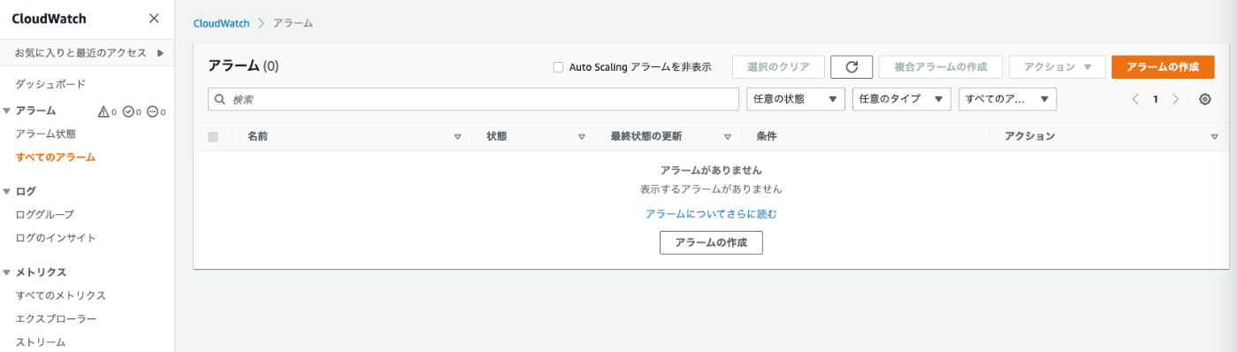The height and width of the screenshot is (352, 1238).
Task: Click the refresh alarms icon button
Action: pyautogui.click(x=852, y=67)
